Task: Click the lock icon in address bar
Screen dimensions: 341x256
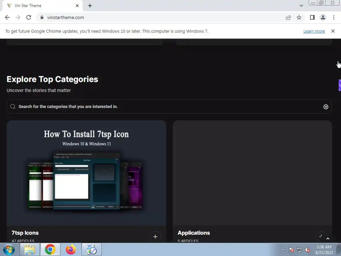Action: click(x=42, y=17)
